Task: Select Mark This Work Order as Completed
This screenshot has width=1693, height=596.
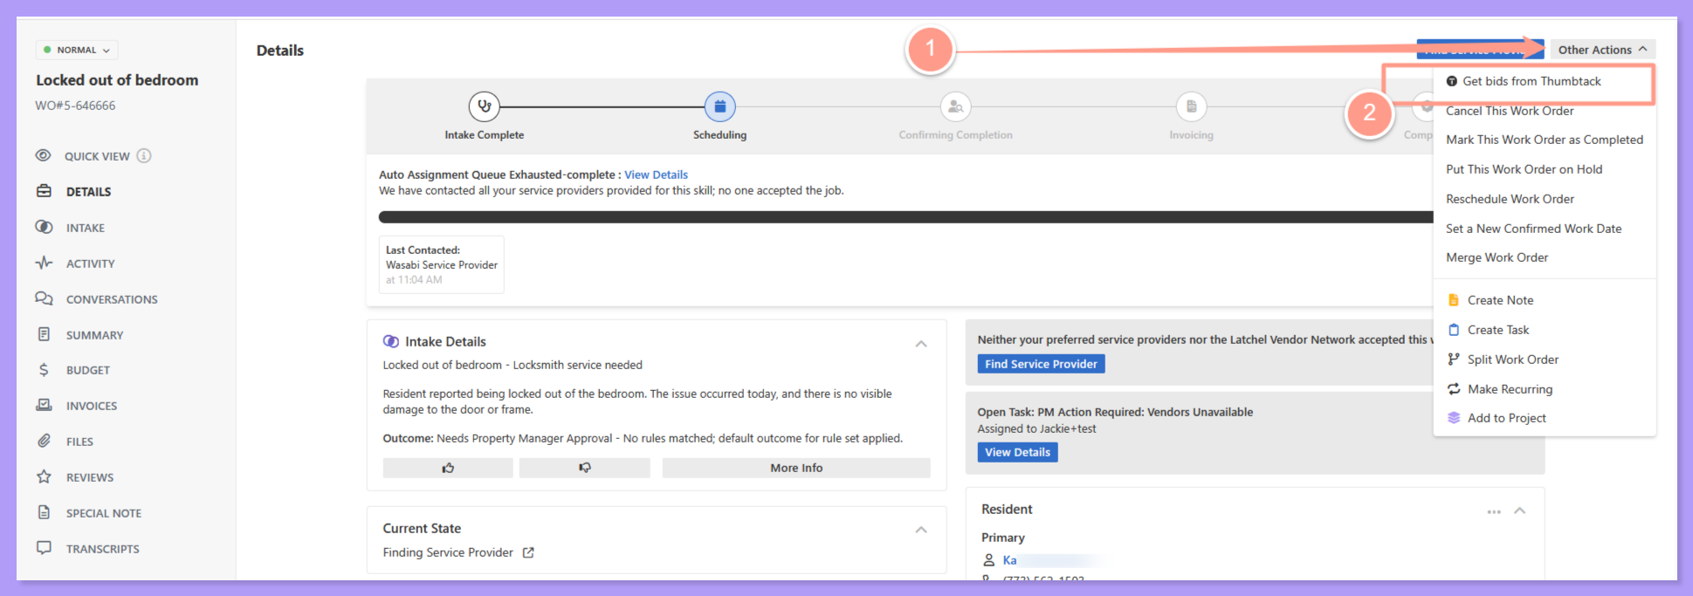Action: pos(1545,140)
